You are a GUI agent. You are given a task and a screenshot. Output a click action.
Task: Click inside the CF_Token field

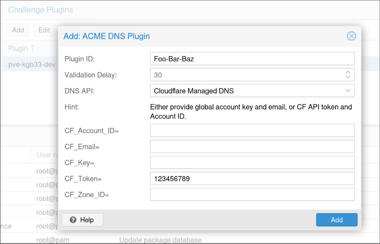(252, 178)
